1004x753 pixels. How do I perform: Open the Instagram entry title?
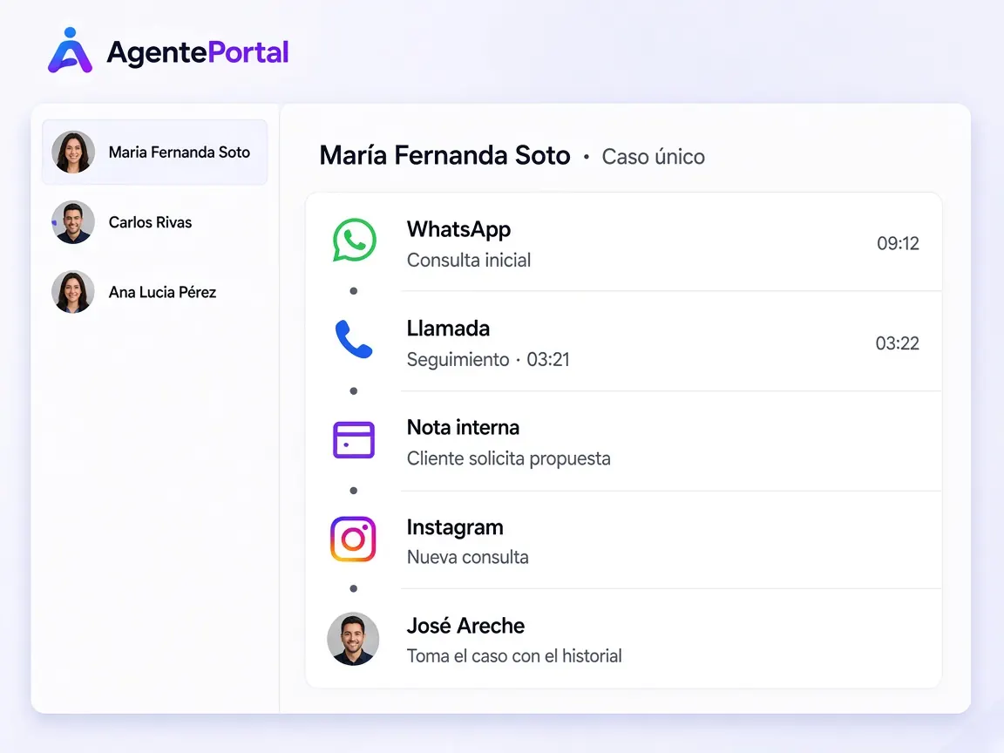point(455,527)
